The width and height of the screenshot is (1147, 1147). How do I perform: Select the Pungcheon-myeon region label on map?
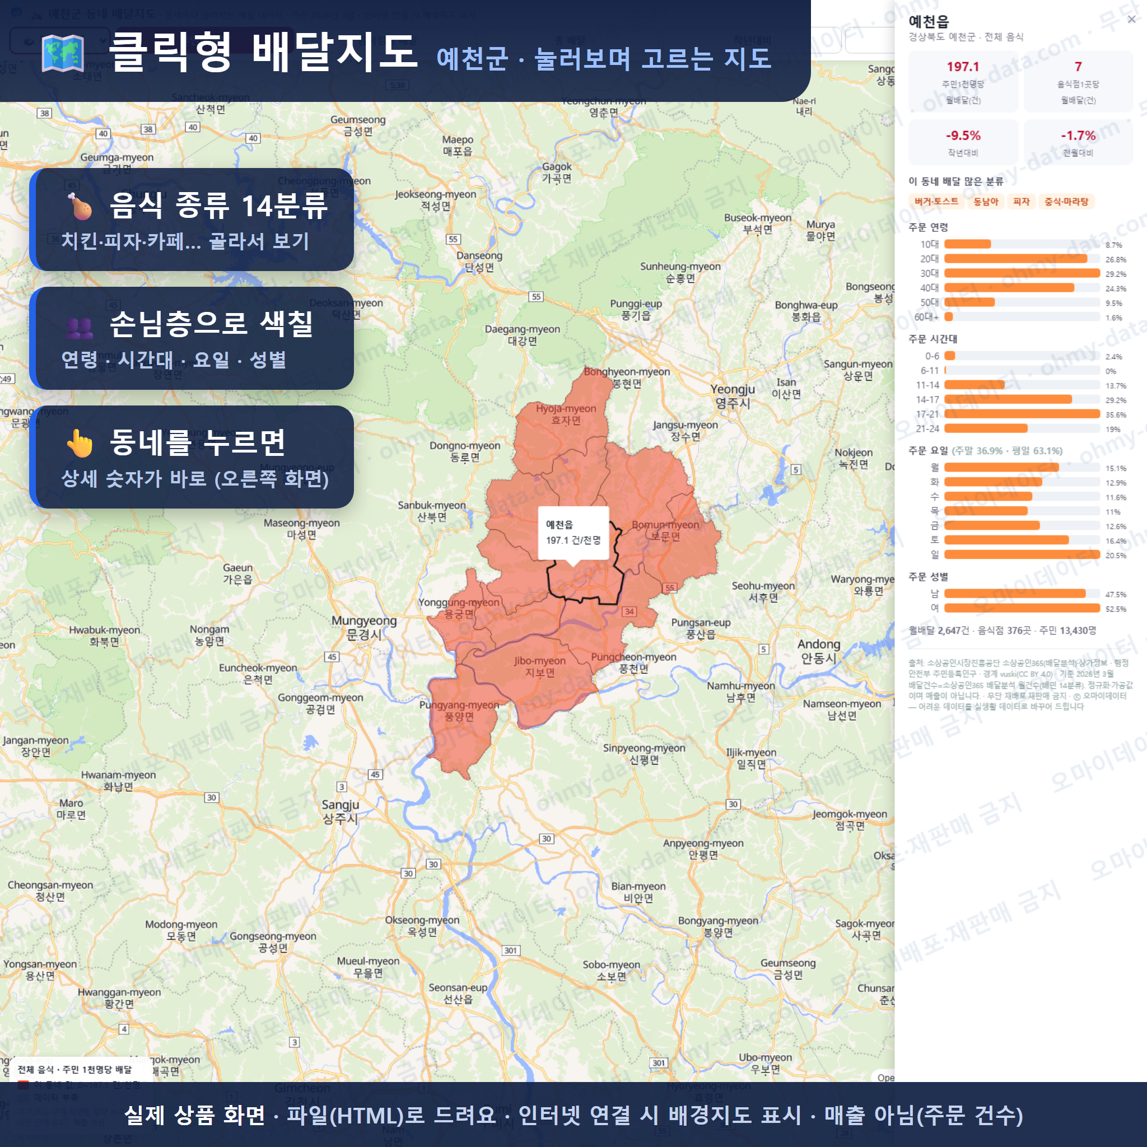coord(633,663)
